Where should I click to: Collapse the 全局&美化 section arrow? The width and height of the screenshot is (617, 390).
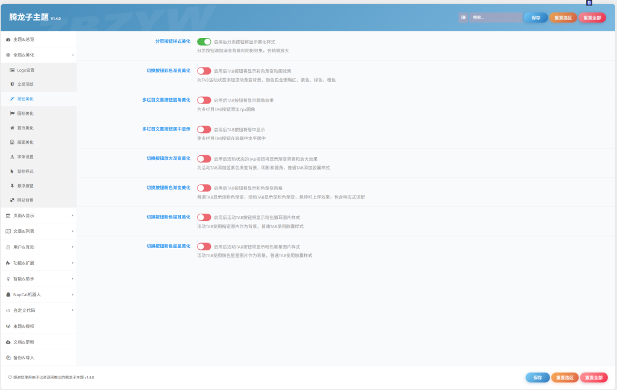click(x=73, y=55)
